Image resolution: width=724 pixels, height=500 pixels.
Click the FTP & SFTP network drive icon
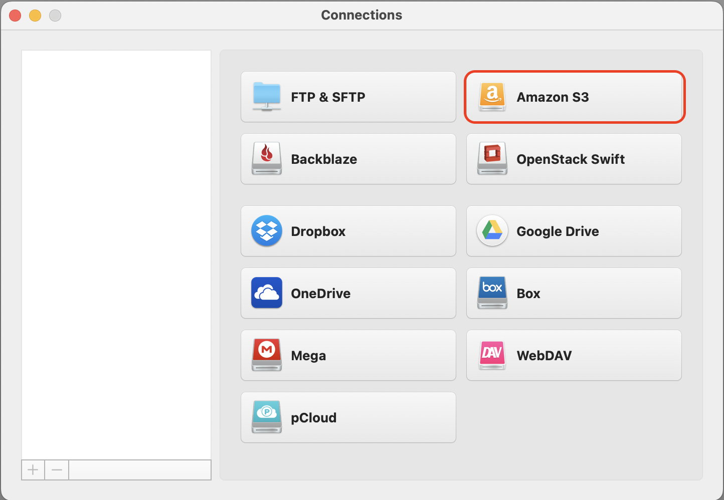pos(267,96)
